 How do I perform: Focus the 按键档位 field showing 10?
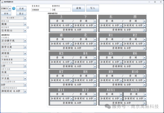click(x=61, y=10)
